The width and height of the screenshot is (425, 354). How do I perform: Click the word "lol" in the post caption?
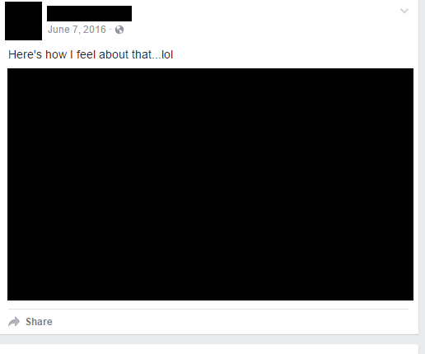point(167,54)
